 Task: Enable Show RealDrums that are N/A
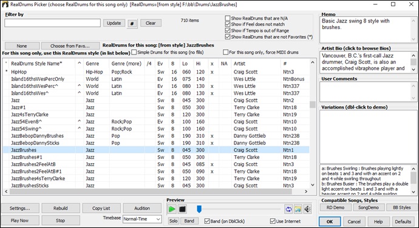click(228, 18)
